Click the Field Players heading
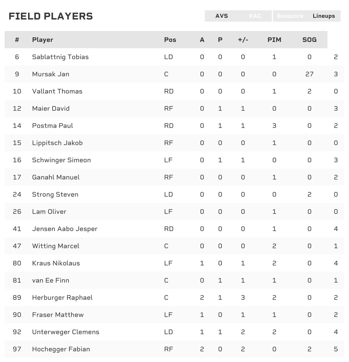Viewport: 349px width, 362px height. coord(51,16)
